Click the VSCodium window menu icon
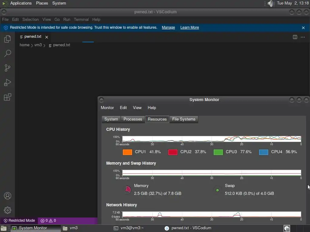Screen dimensions: 310x232 pyautogui.click(x=4, y=12)
